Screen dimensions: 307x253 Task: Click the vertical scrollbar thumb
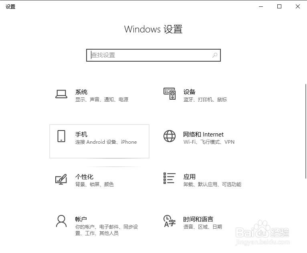point(306,131)
